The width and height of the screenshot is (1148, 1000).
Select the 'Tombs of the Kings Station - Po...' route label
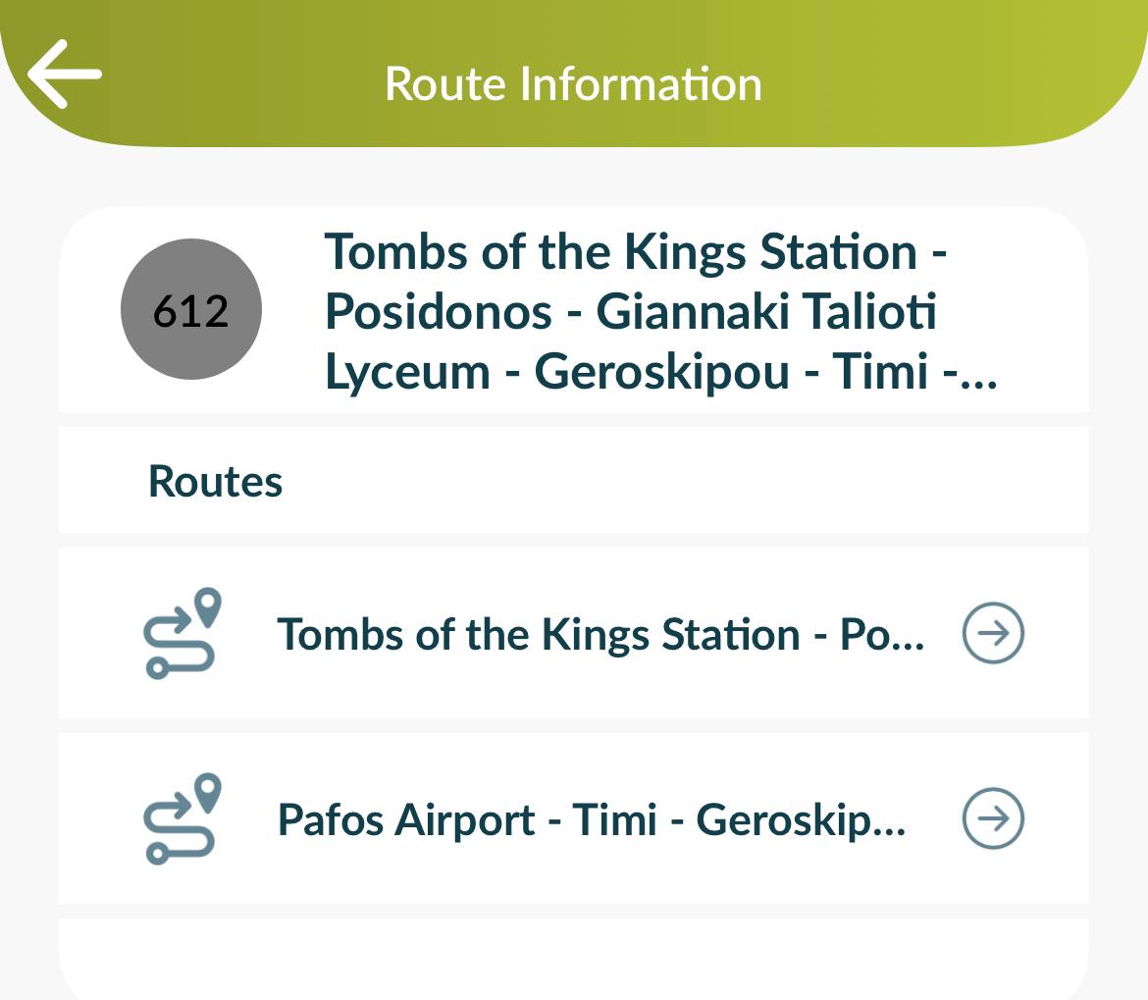(x=600, y=635)
